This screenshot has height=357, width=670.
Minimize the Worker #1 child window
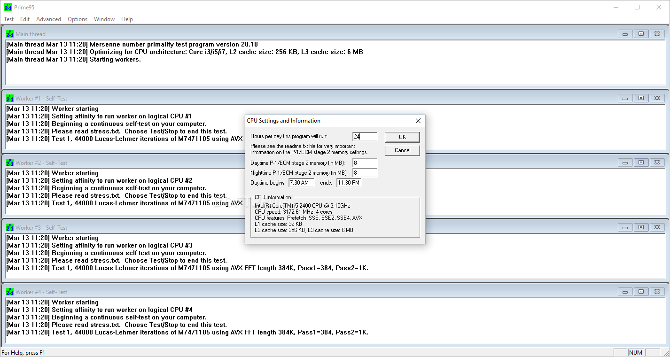coord(625,98)
